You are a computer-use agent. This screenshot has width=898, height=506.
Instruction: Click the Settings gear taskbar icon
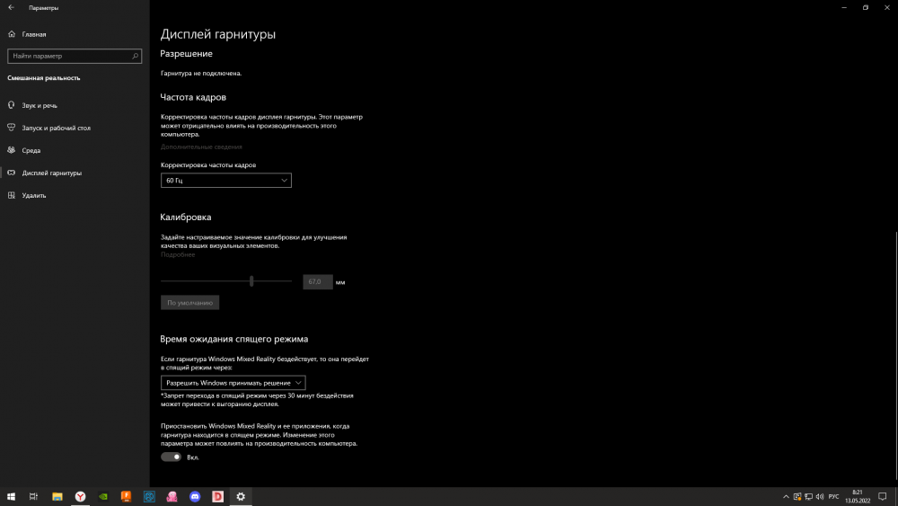(x=241, y=497)
